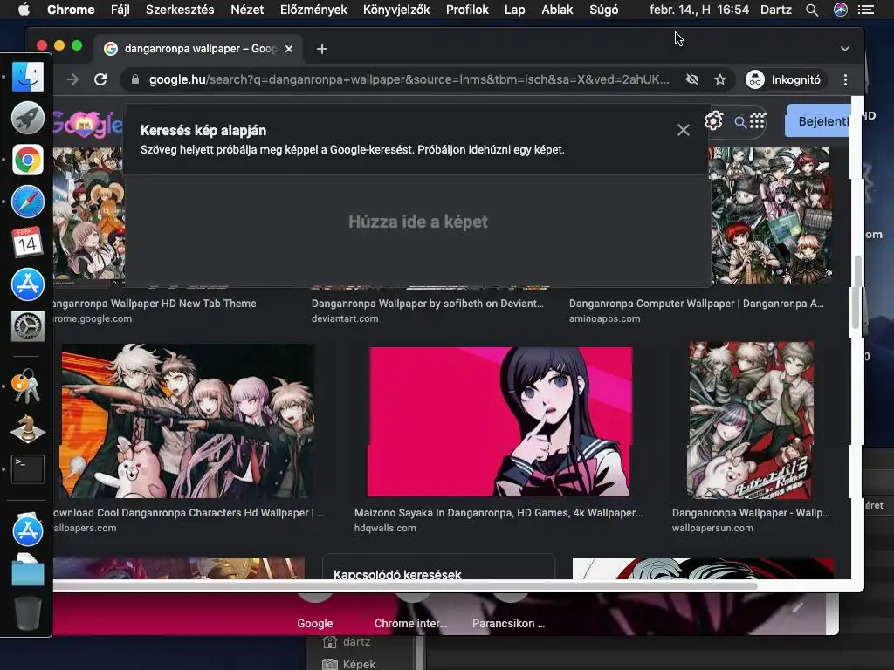Open Spotlight search in menu bar
This screenshot has height=670, width=894.
pyautogui.click(x=812, y=10)
